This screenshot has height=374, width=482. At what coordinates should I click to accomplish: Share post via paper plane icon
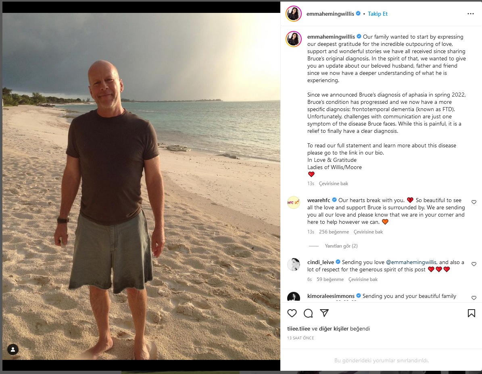pyautogui.click(x=324, y=313)
